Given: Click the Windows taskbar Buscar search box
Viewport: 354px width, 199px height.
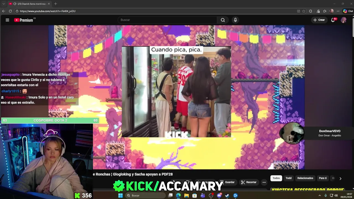Looking at the screenshot, I should click(x=145, y=195).
